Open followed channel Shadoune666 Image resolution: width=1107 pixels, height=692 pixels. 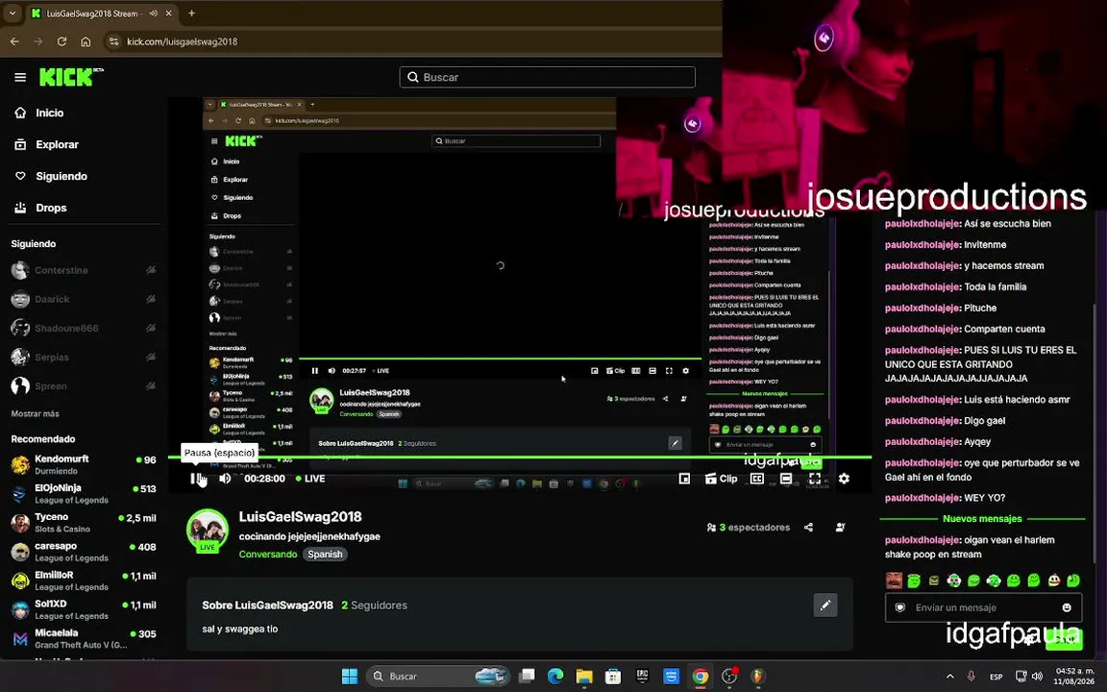(84, 329)
